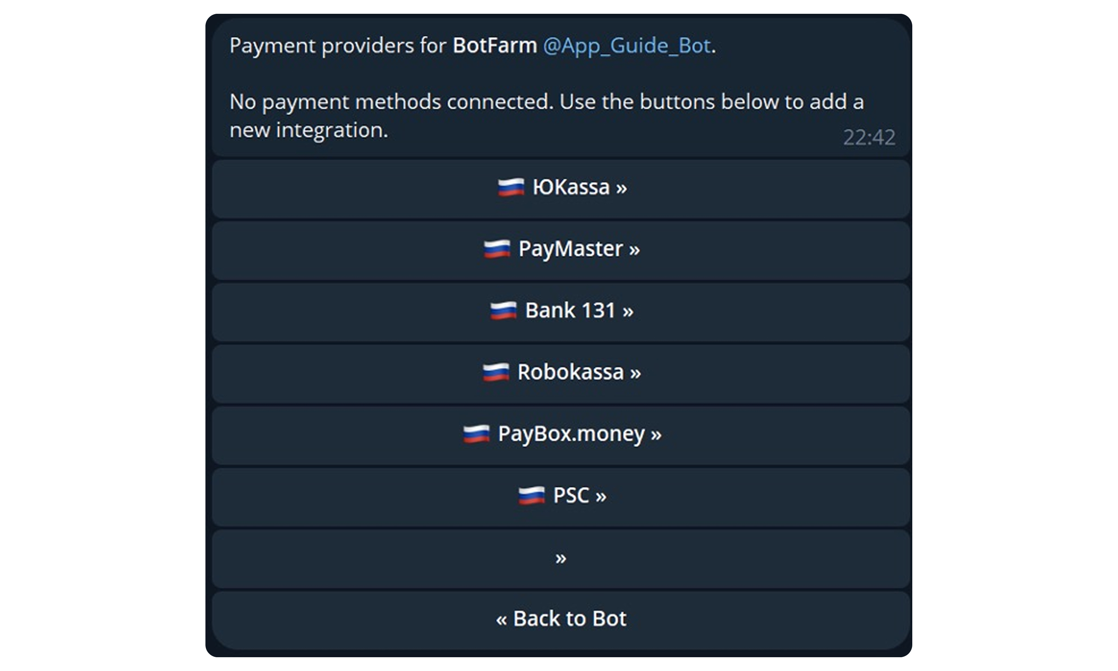Click the bold BotFarm bot name
Image resolution: width=1118 pixels, height=671 pixels.
point(495,45)
